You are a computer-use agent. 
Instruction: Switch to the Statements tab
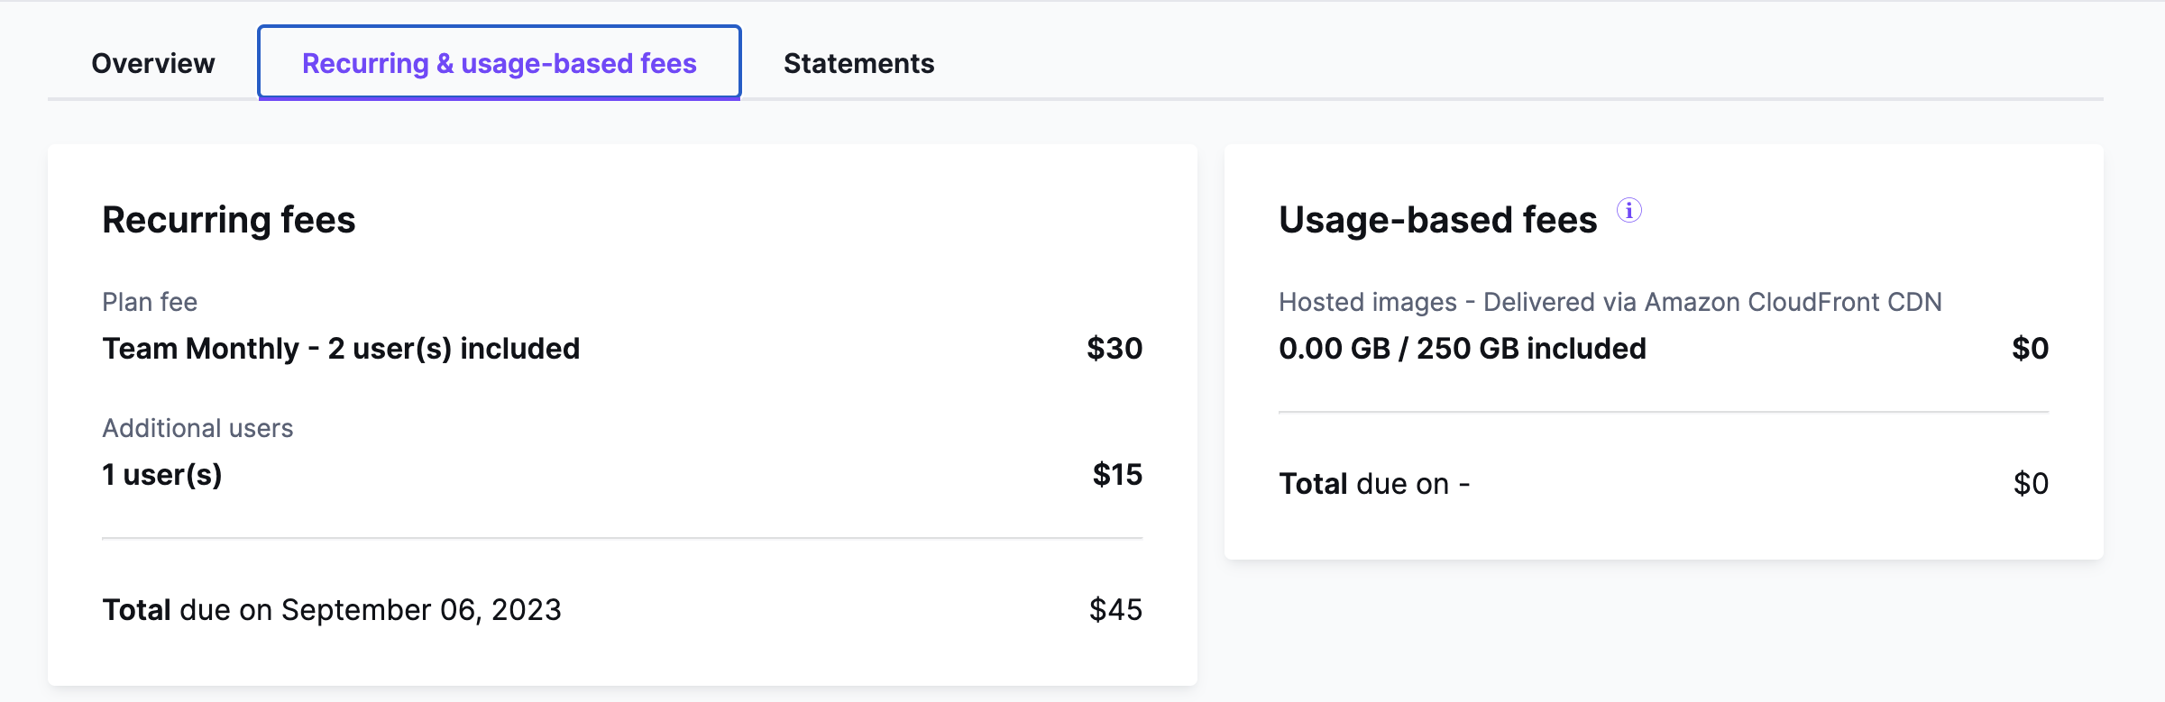tap(858, 63)
